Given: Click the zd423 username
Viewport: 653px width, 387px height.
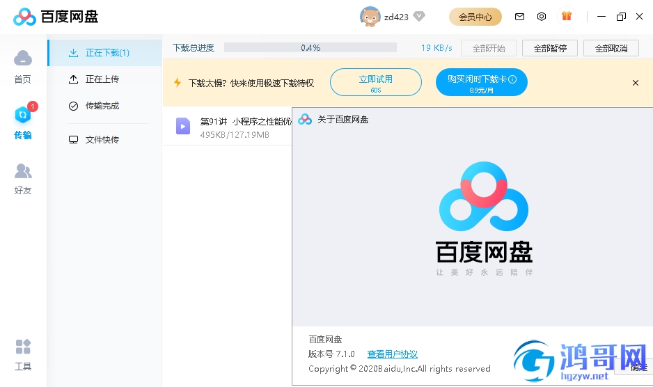Looking at the screenshot, I should (x=396, y=17).
